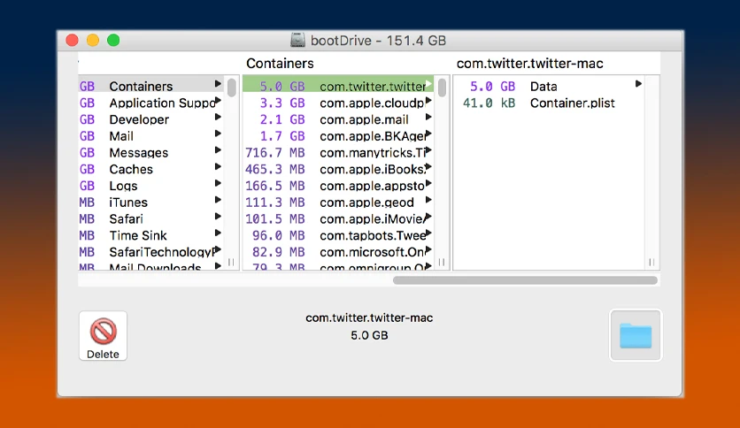This screenshot has height=428, width=740.
Task: Reveal item using the blue folder button
Action: (x=636, y=335)
